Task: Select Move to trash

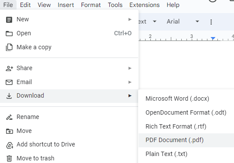Action: (x=69, y=158)
